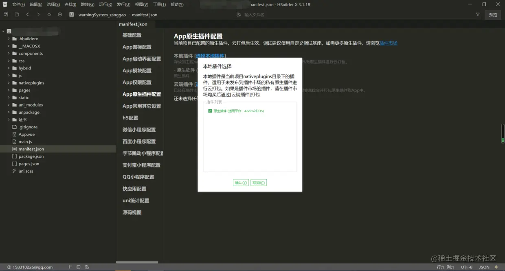Click the third status bar icon beside the terminal icon
This screenshot has width=505, height=271.
pyautogui.click(x=87, y=267)
